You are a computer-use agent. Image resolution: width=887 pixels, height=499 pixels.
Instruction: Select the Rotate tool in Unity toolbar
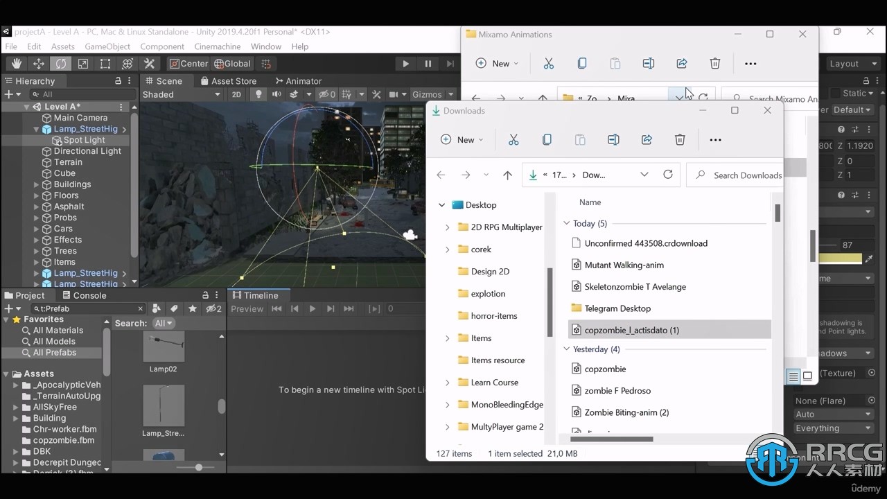[61, 64]
